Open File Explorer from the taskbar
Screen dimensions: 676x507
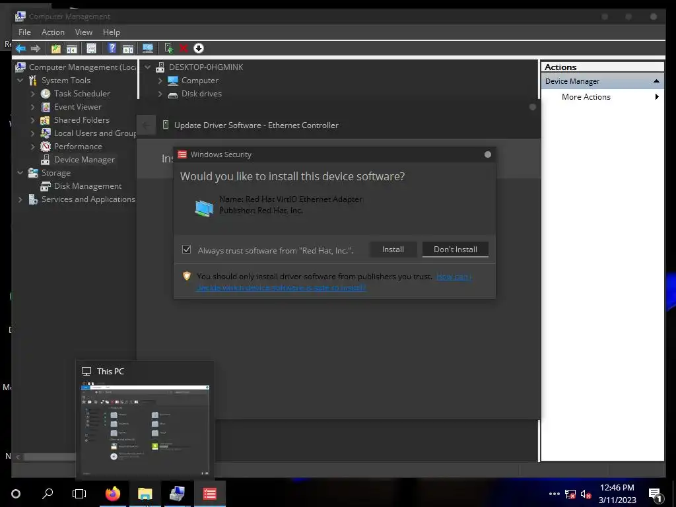pos(145,493)
